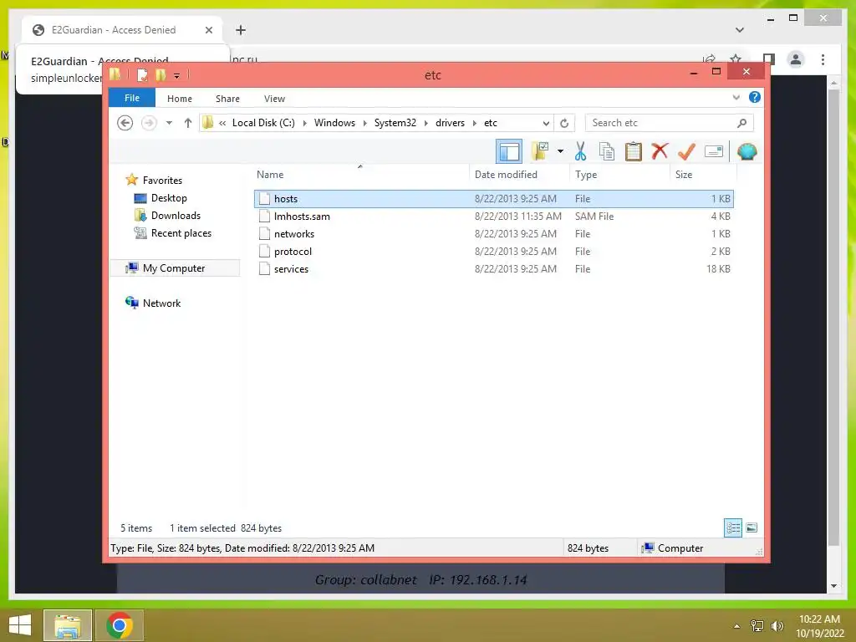Sort by the Type column header
This screenshot has width=856, height=642.
tap(586, 175)
